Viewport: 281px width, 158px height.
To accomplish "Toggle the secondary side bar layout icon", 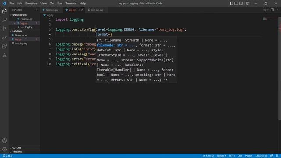I will (241, 4).
